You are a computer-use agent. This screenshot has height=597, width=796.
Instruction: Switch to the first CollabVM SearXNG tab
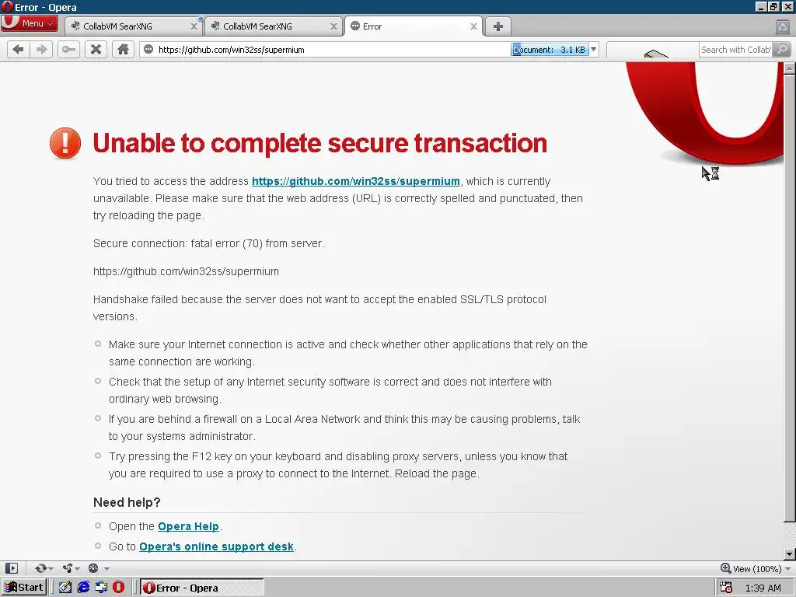point(134,26)
